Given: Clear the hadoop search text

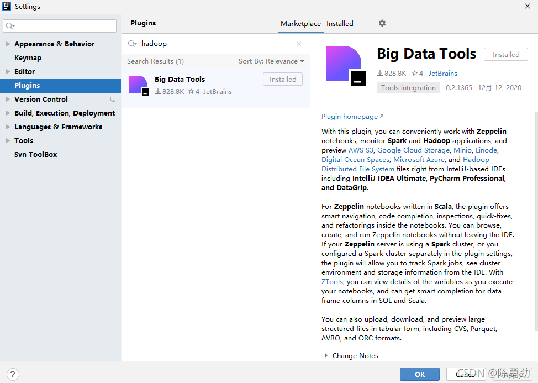Looking at the screenshot, I should coord(298,44).
